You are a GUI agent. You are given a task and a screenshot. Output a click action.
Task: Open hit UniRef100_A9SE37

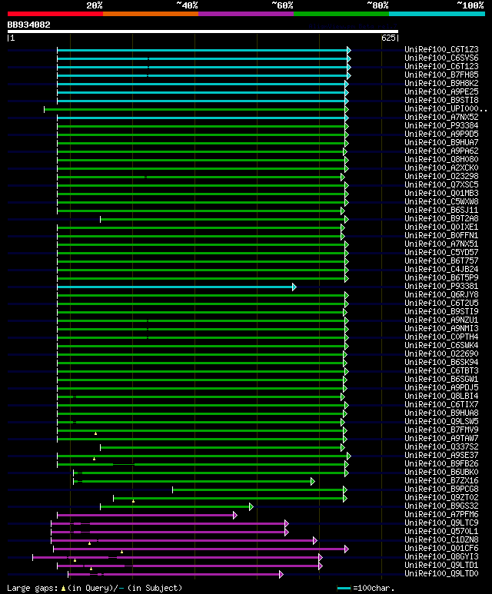tap(441, 456)
